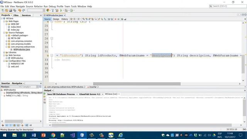
Task: Click the Re-run green arrows icon in Output panel
Action: point(45,94)
